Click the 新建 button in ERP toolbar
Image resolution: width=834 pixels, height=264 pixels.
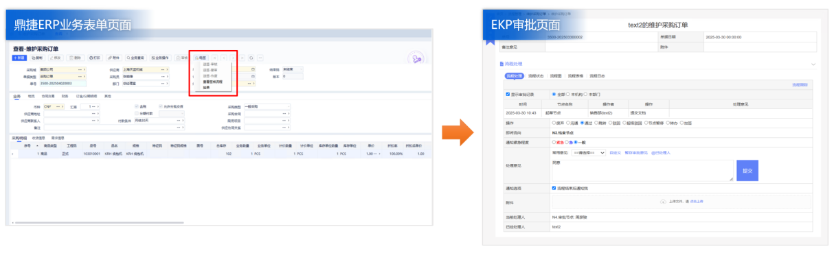pyautogui.click(x=19, y=58)
